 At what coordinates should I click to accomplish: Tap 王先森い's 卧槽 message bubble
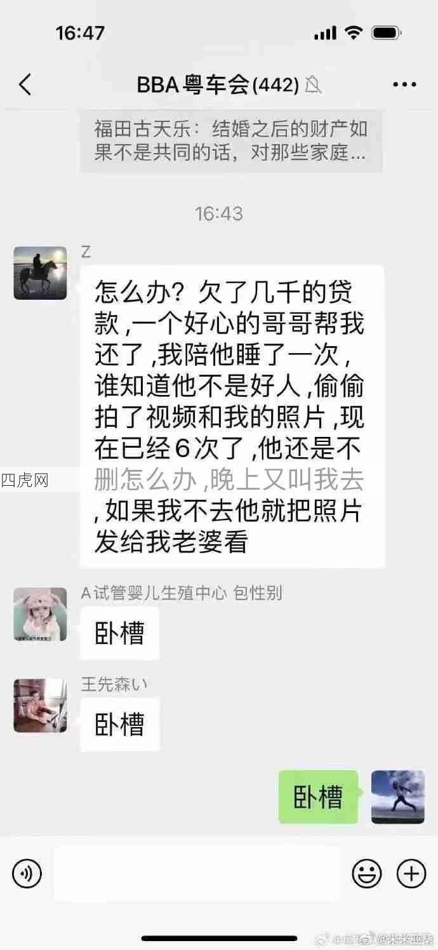click(120, 725)
